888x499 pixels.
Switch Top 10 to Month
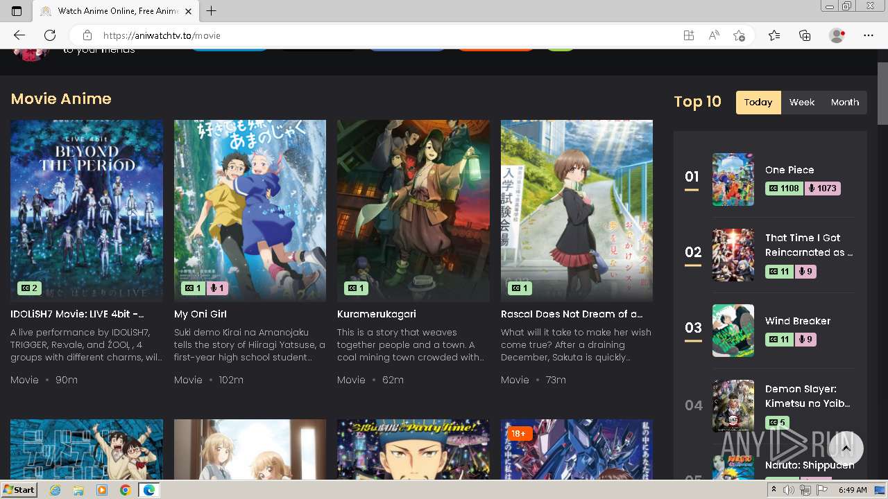coord(845,102)
